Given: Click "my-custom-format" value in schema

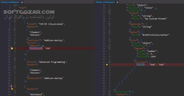Looking at the screenshot, I should (x=156, y=19).
